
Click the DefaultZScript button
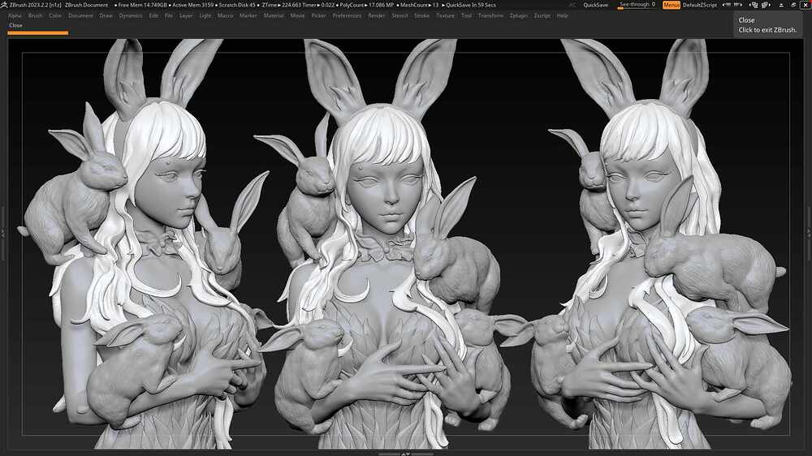(700, 5)
